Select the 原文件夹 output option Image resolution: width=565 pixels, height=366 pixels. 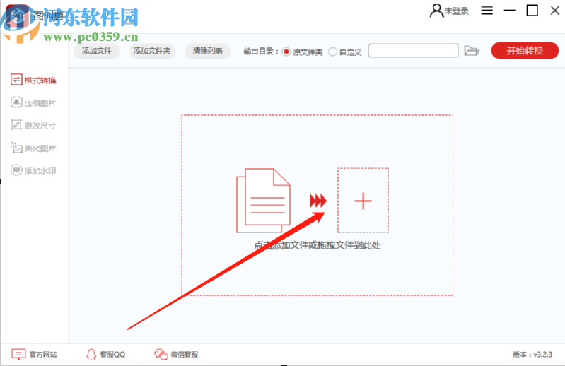302,52
